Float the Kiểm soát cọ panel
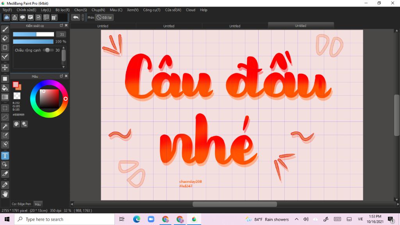The height and width of the screenshot is (225, 400). [61, 25]
